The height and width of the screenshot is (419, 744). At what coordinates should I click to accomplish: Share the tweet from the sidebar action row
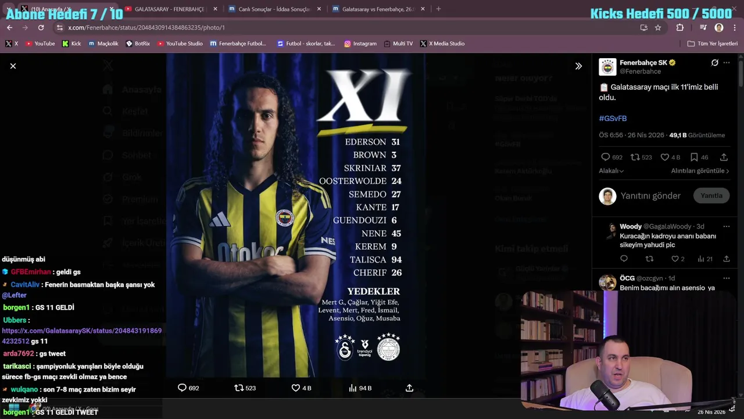(x=724, y=157)
